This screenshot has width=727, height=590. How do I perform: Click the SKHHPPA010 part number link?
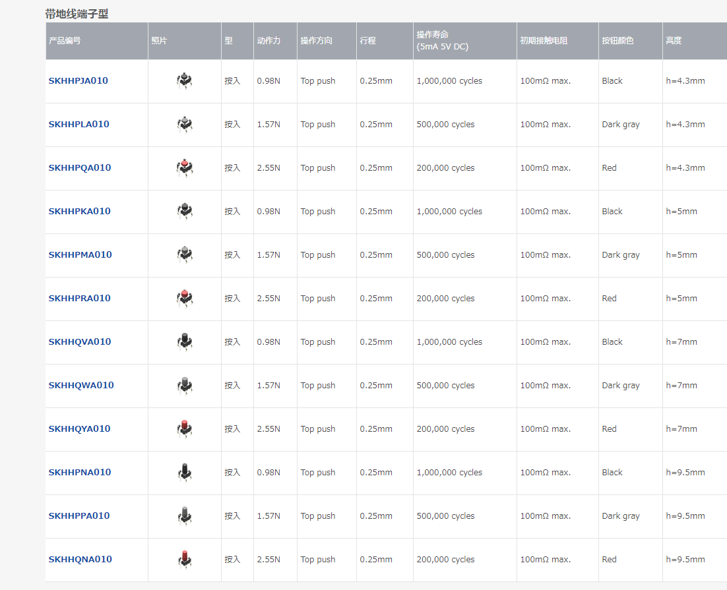[79, 516]
